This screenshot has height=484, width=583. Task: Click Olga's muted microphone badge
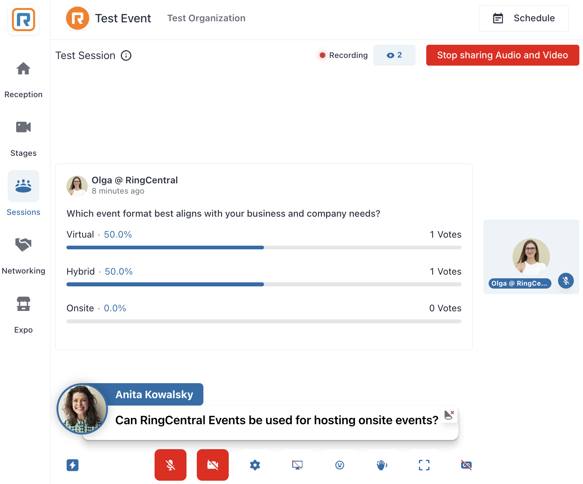click(x=566, y=281)
